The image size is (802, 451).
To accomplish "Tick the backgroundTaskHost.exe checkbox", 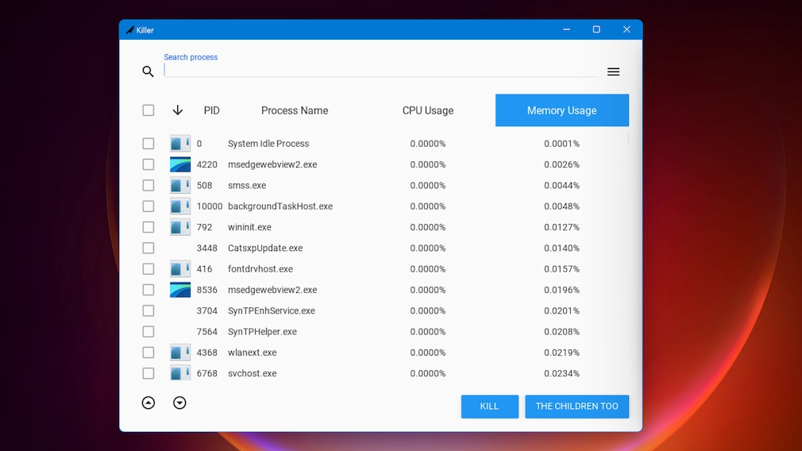I will tap(148, 206).
